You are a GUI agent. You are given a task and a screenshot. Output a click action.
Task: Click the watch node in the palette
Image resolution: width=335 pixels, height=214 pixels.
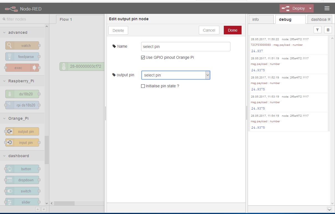click(x=22, y=45)
